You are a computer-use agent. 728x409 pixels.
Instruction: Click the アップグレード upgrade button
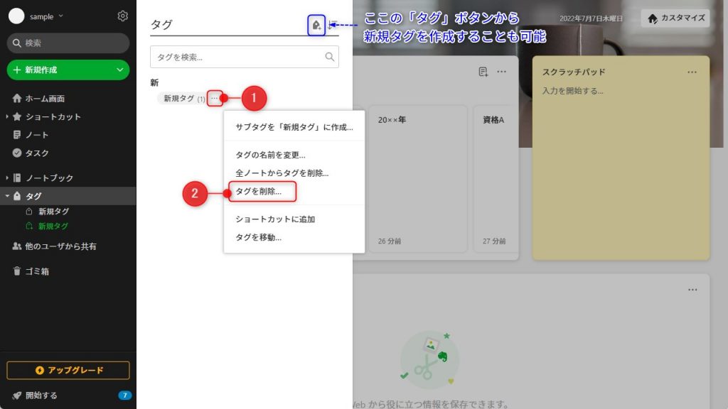pyautogui.click(x=68, y=371)
